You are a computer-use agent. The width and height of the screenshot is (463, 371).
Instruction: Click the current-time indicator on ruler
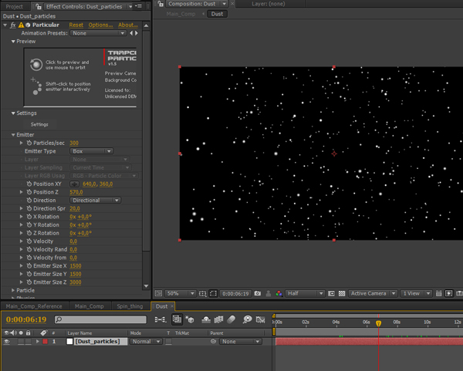point(379,323)
